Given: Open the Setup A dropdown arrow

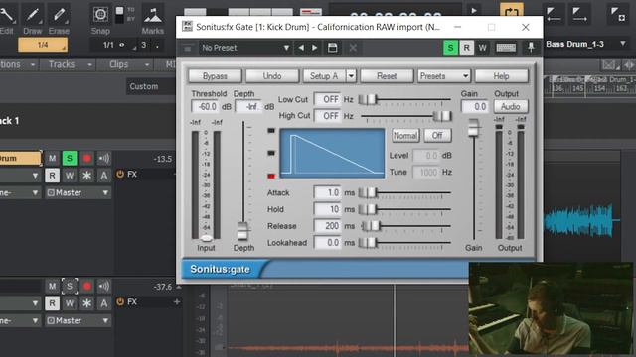Looking at the screenshot, I should (351, 76).
